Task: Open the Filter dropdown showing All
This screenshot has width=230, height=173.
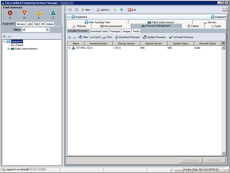Action: pos(47,30)
